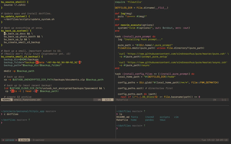Click the log "Installing Pure prompt..." line
231x144 pixels.
tap(140, 39)
